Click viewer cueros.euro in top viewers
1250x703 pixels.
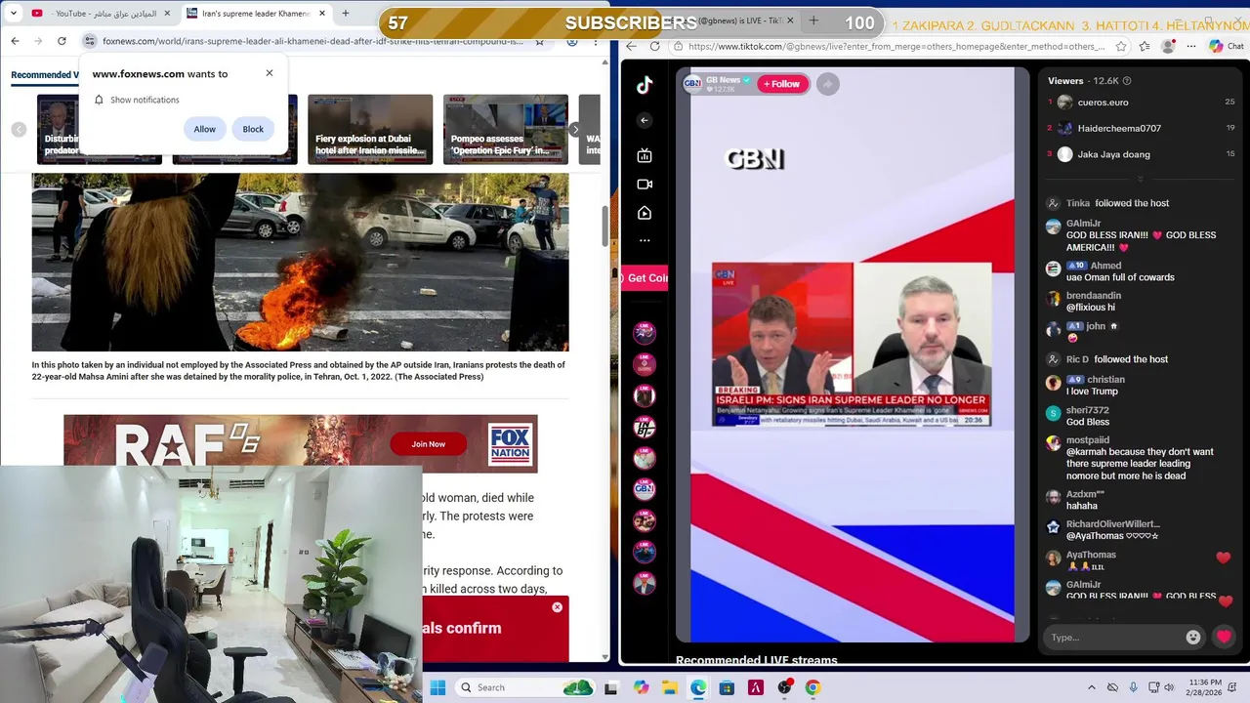[1103, 102]
